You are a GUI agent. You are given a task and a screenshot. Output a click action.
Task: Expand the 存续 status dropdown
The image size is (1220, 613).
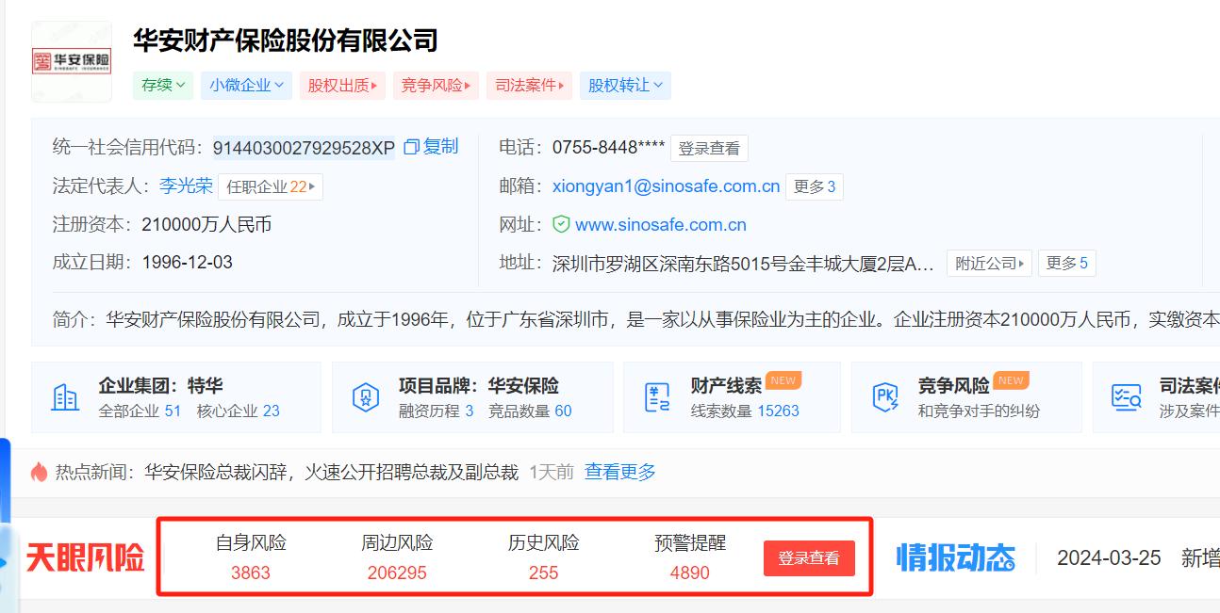(x=163, y=85)
